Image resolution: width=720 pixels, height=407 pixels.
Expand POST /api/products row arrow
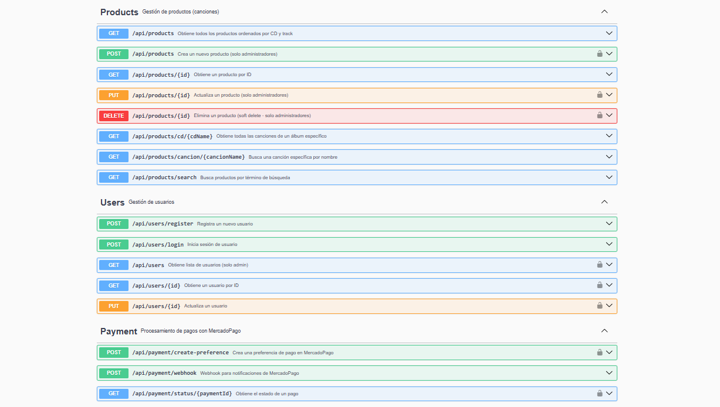[609, 54]
